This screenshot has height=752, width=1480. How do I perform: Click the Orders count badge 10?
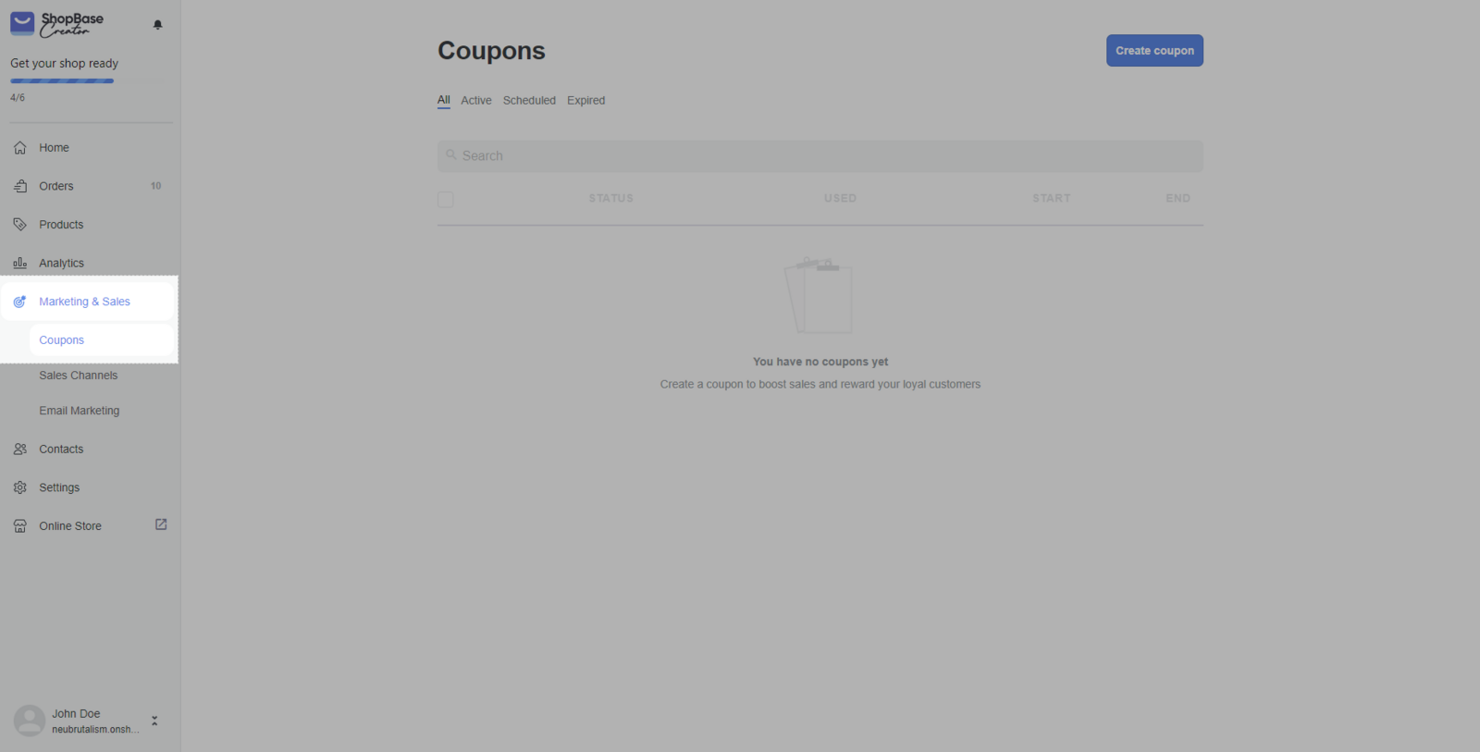coord(156,186)
